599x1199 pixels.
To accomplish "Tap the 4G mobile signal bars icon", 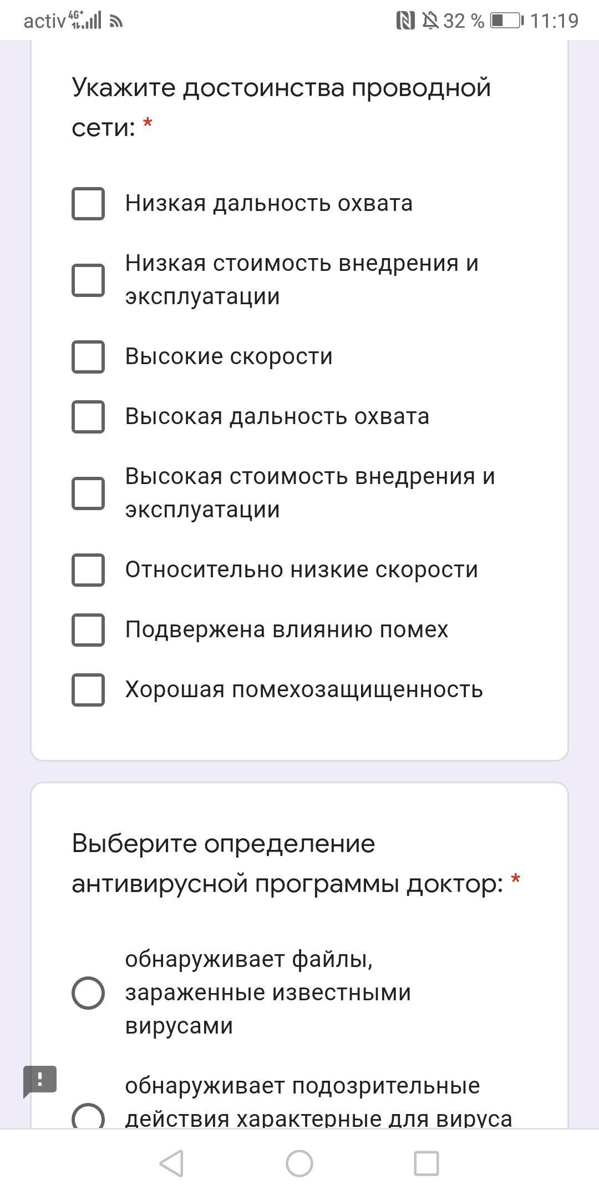I will [85, 21].
